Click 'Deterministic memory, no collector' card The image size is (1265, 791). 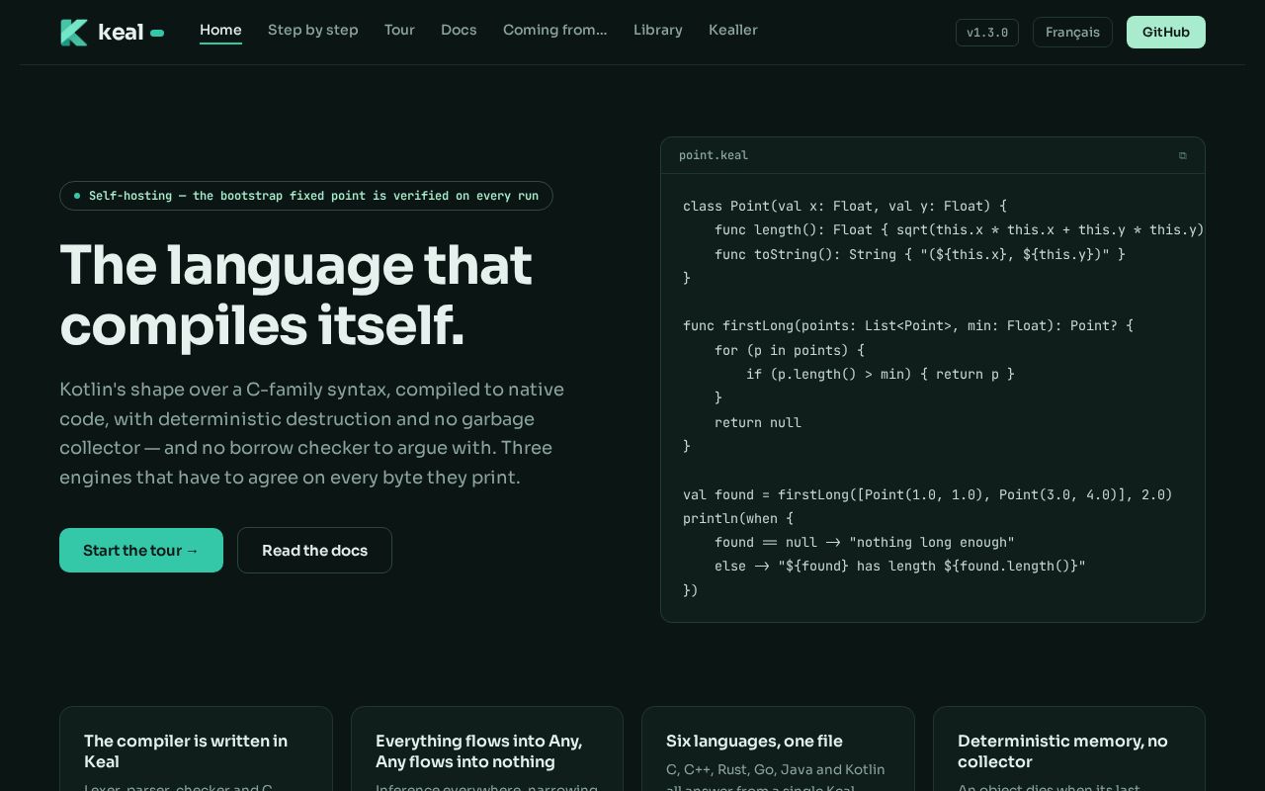point(1069,748)
